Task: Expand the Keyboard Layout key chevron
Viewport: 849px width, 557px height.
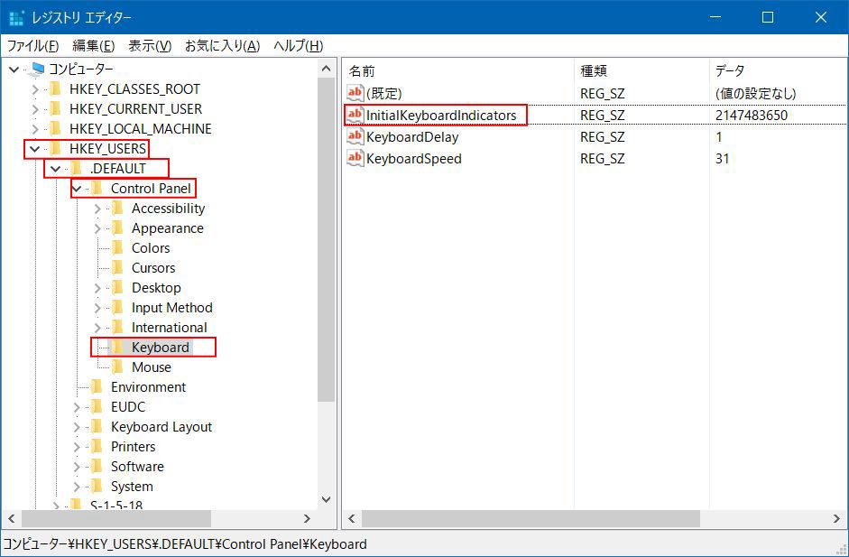Action: point(77,428)
